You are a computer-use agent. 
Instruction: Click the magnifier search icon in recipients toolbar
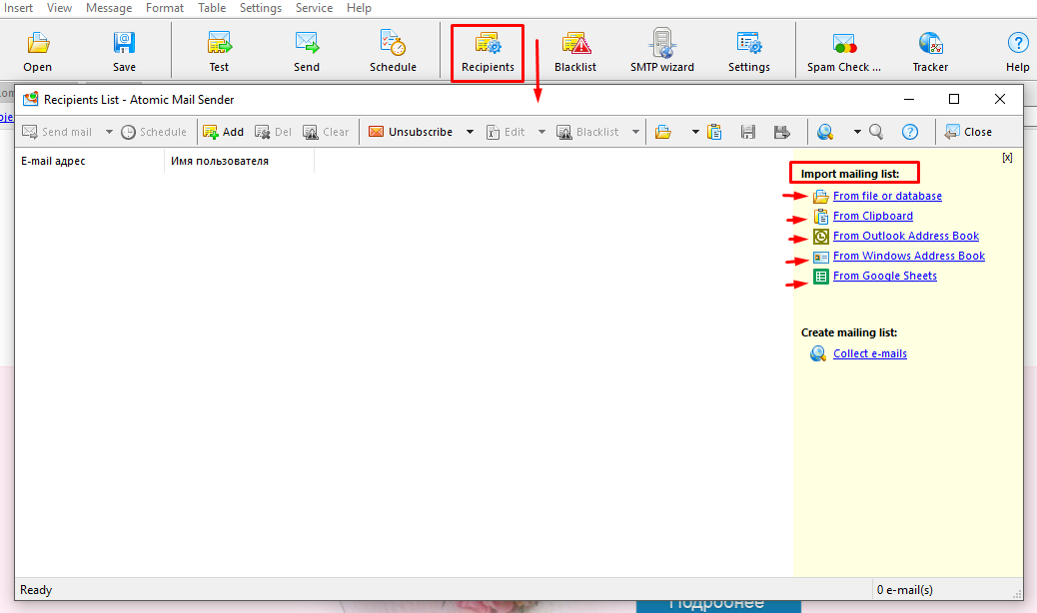click(x=876, y=132)
